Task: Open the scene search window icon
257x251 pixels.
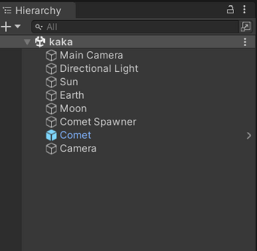Action: click(x=246, y=27)
